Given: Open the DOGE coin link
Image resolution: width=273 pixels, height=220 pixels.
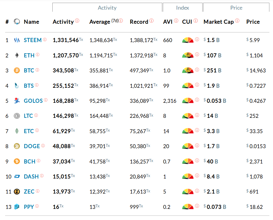Looking at the screenshot, I should pyautogui.click(x=32, y=146).
